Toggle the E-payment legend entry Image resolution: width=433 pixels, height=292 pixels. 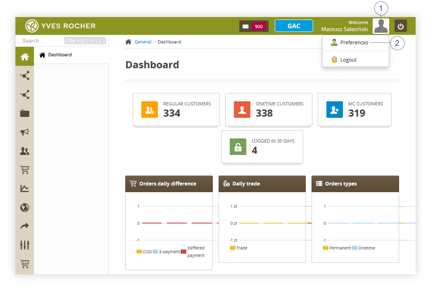(x=166, y=252)
